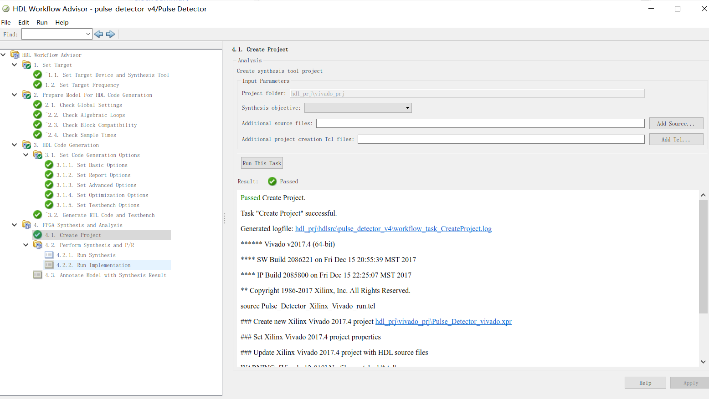Open the Run menu
Viewport: 709px width, 399px height.
(42, 22)
